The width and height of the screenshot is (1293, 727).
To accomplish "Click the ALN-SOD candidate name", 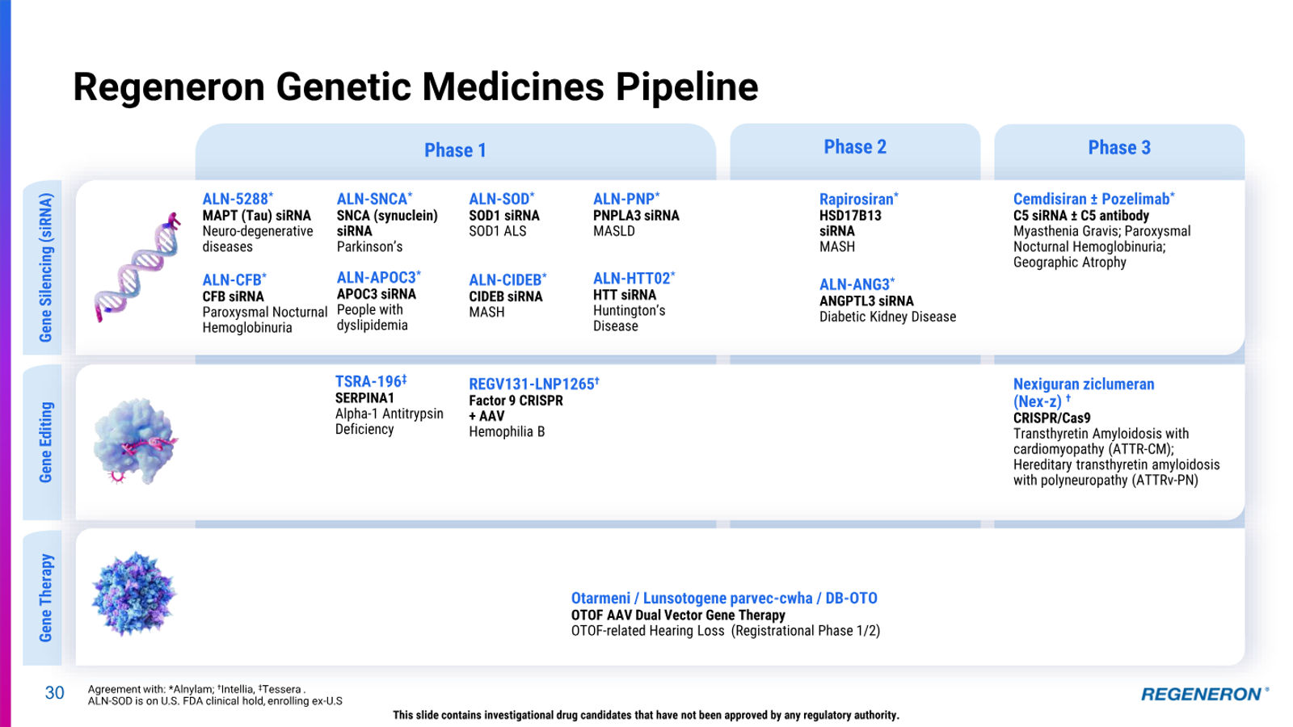I will [x=501, y=199].
